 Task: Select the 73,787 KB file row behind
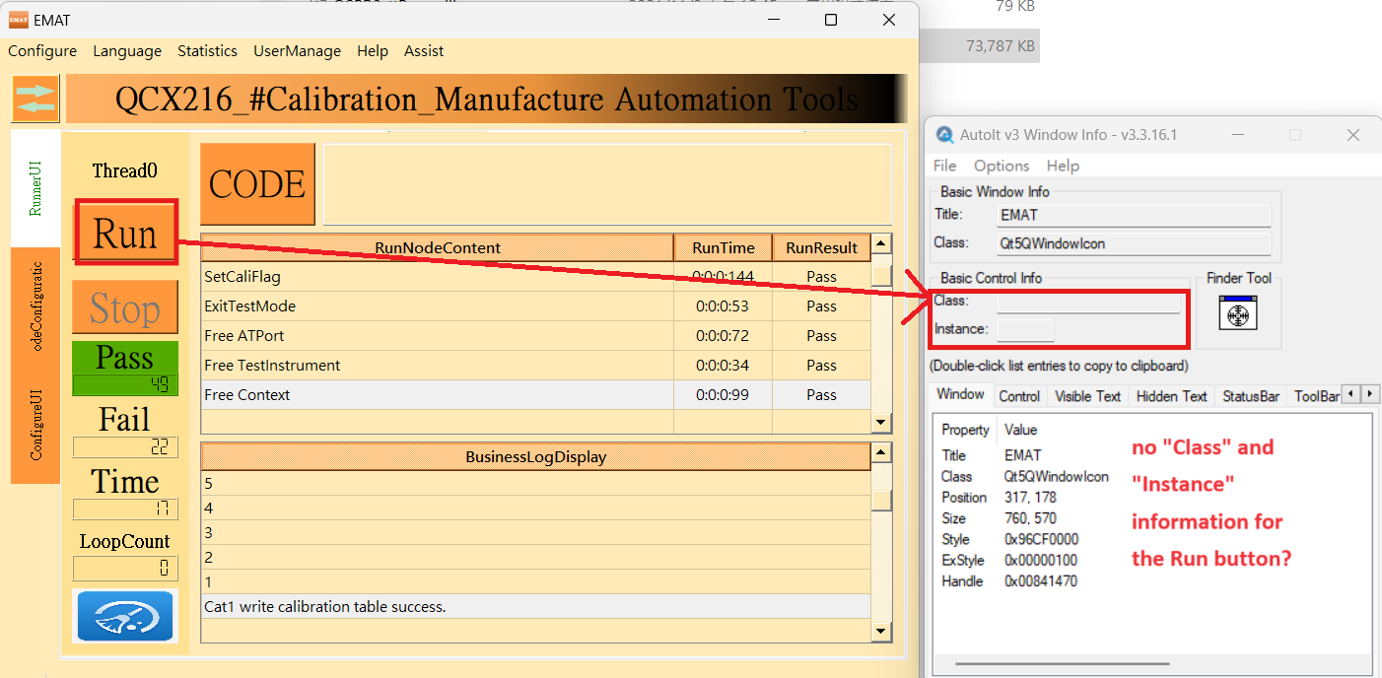click(979, 45)
